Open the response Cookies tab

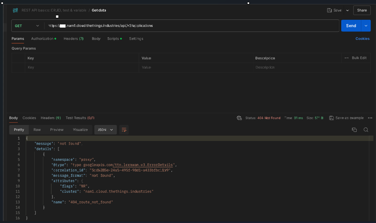29,118
